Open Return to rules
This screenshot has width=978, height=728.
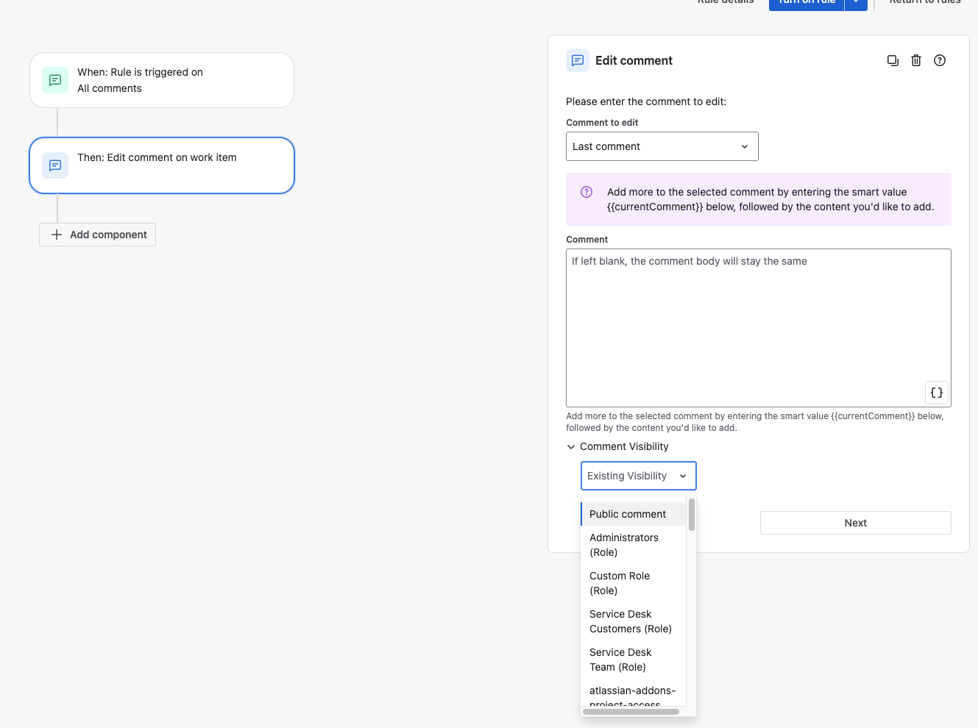point(925,2)
